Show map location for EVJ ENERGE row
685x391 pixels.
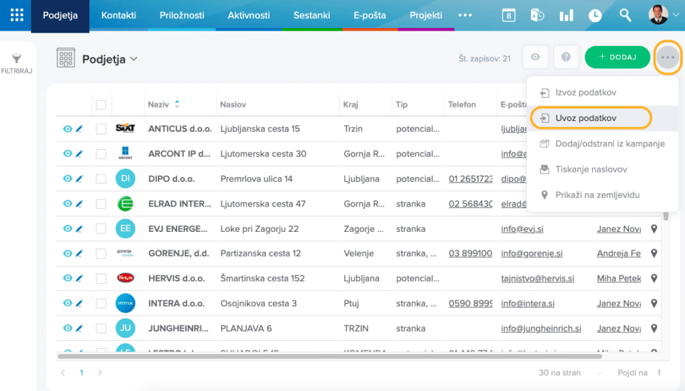click(654, 229)
